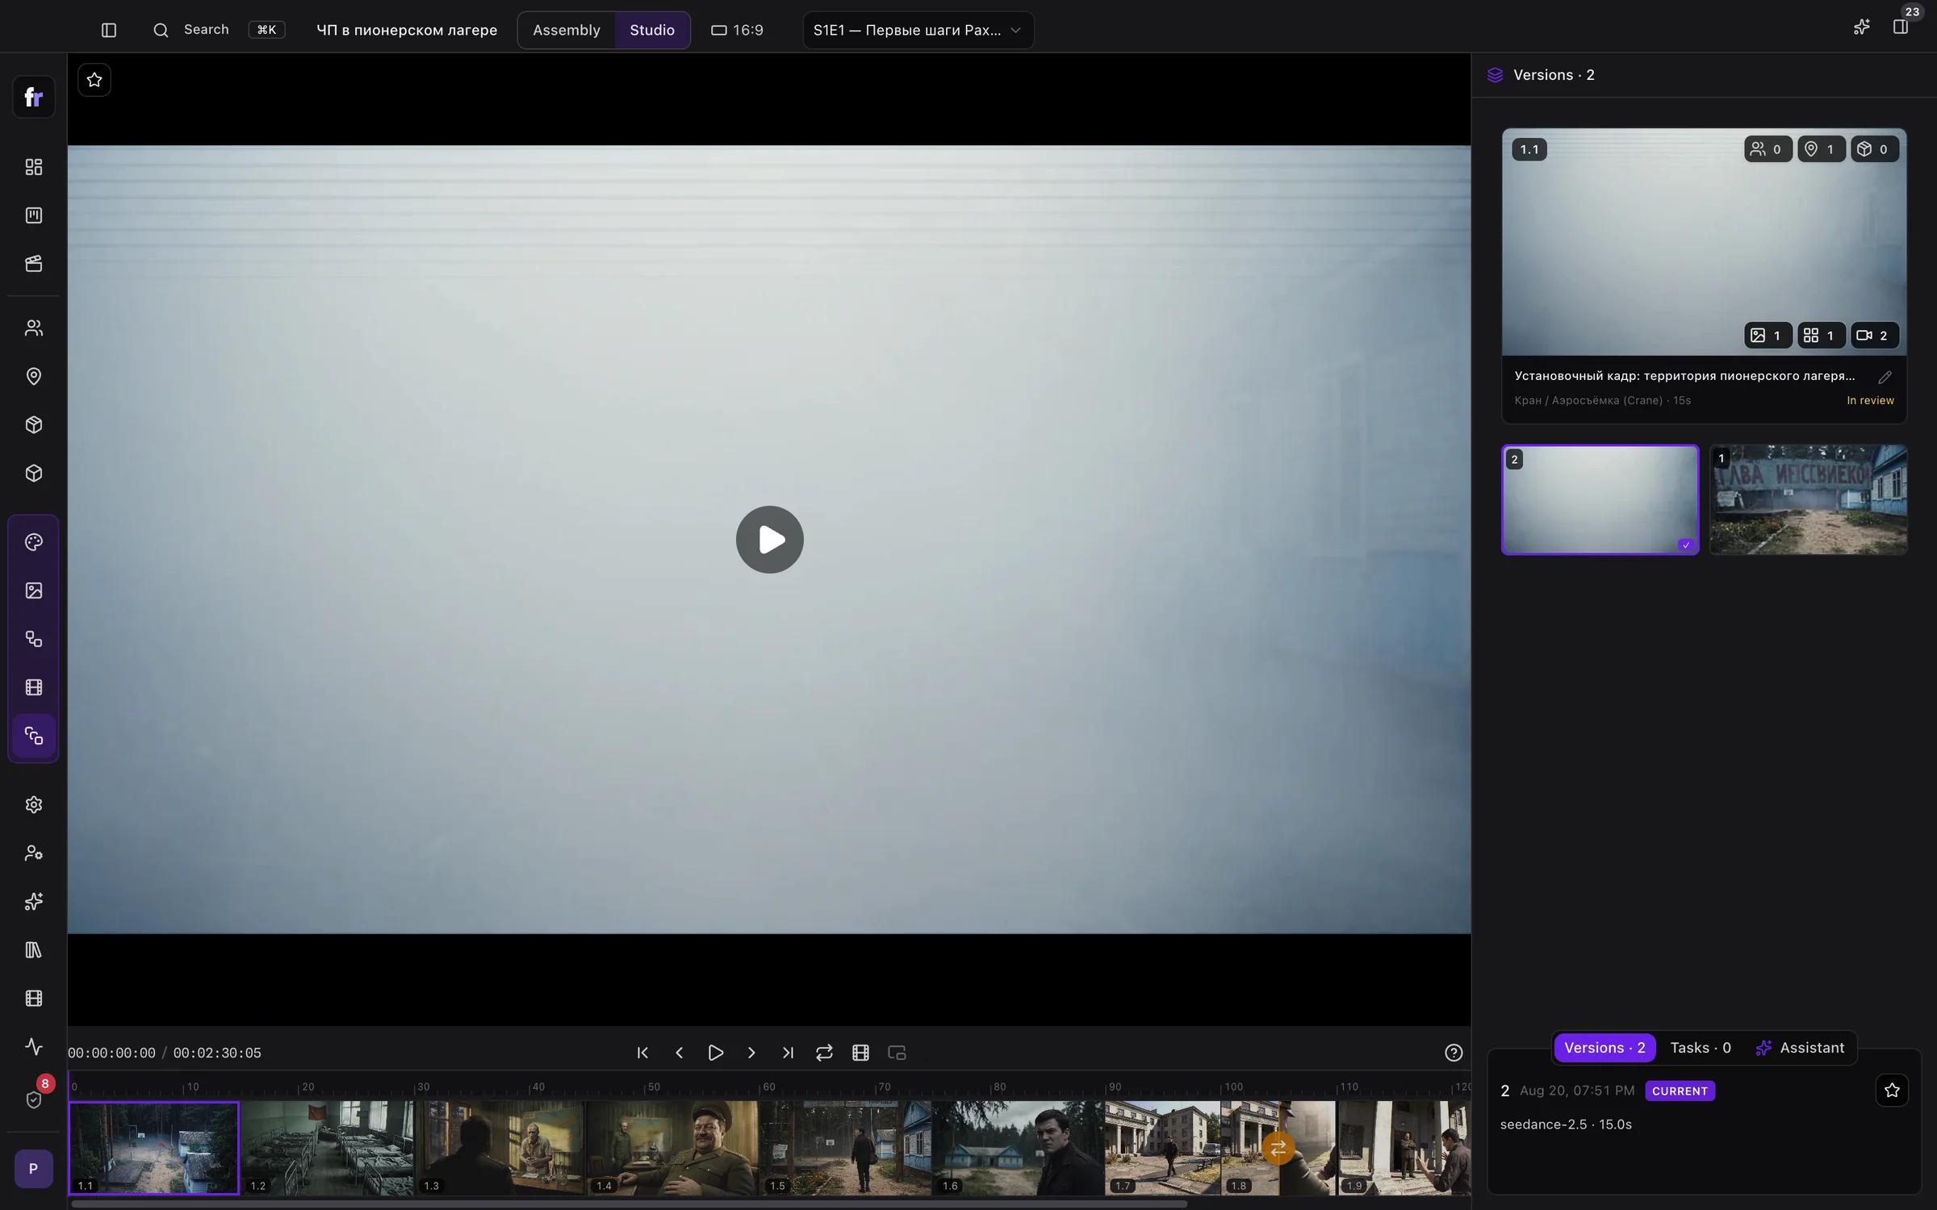Open the sparkles AI icon in sidebar

point(34,902)
